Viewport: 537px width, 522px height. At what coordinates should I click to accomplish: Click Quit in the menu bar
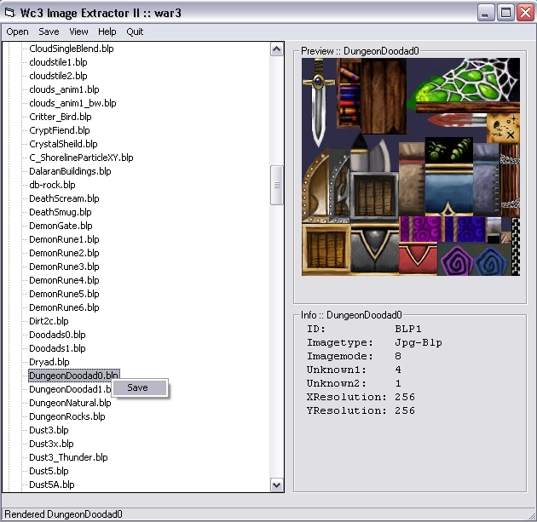coord(135,32)
